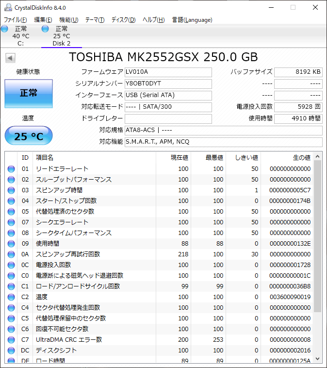
Task: Click status icon of row C1 ロード/アンロードサイクル回数
Action: (11, 286)
